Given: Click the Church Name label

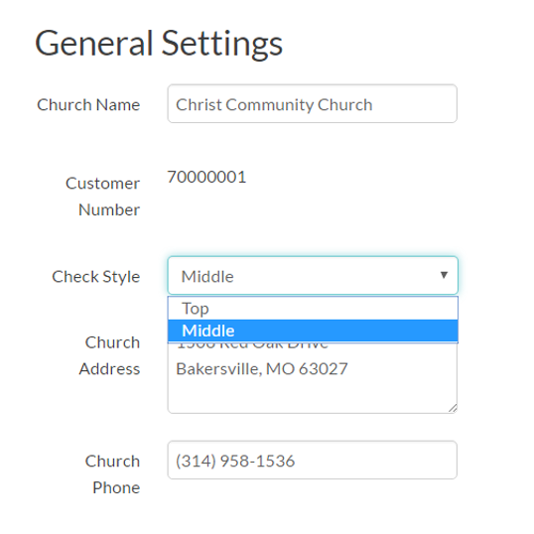Looking at the screenshot, I should (88, 104).
